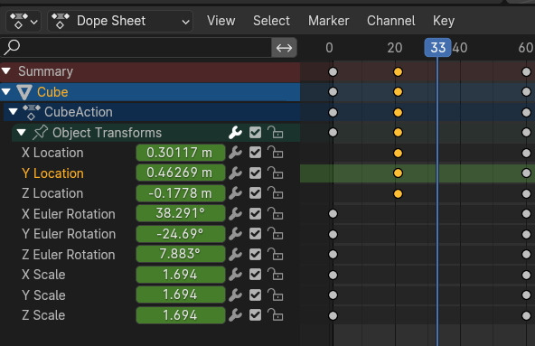This screenshot has height=346, width=535.
Task: Lock the X Location channel
Action: (275, 153)
